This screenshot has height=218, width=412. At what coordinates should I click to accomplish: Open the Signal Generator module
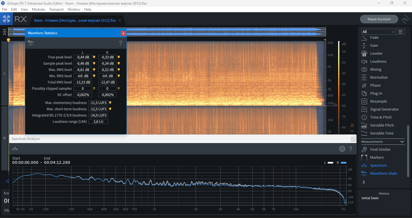(384, 109)
